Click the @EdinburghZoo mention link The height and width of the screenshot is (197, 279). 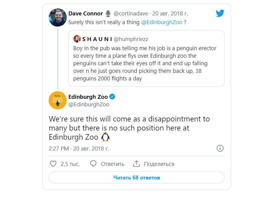[162, 22]
